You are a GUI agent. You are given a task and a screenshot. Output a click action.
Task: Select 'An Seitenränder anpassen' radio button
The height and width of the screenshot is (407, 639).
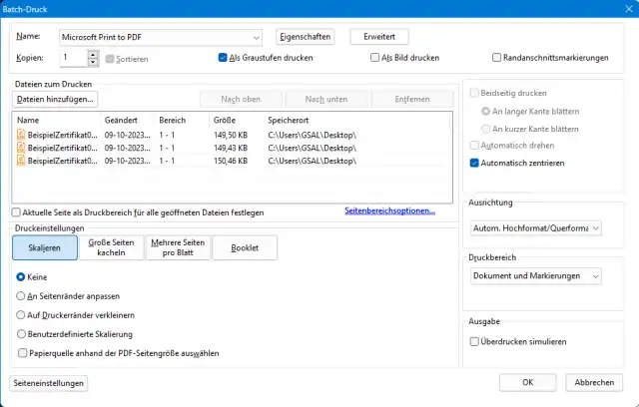point(22,295)
